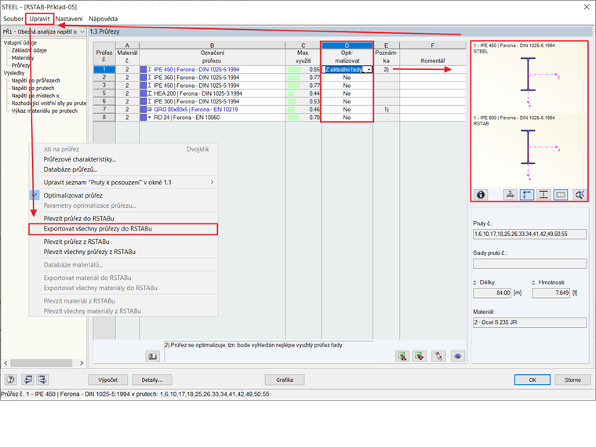
Task: Select Průřezové charakteristiky... menu entry
Action: 123,159
